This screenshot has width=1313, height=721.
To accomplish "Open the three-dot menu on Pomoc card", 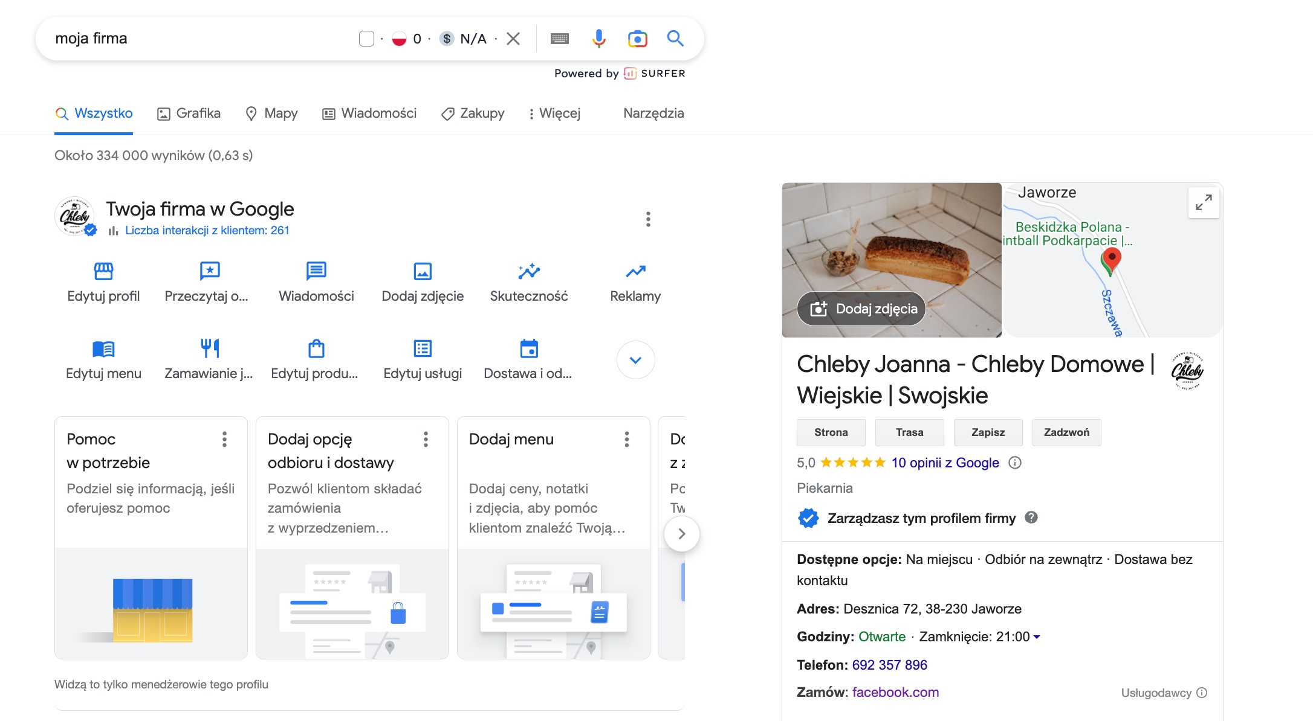I will [x=224, y=440].
